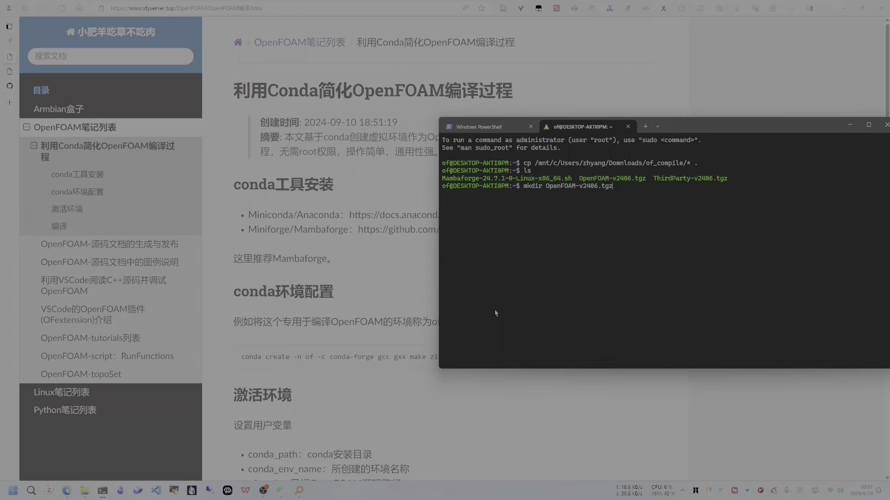Screen dimensions: 890x500
Task: Show hidden system tray icons chevron
Action: pos(683,490)
